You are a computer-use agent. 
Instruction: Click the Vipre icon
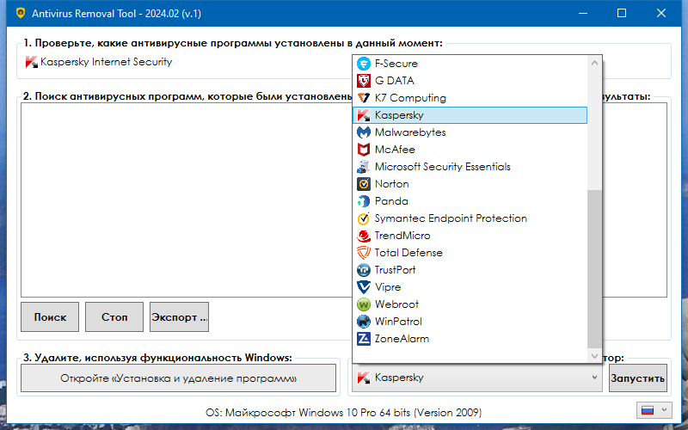364,287
